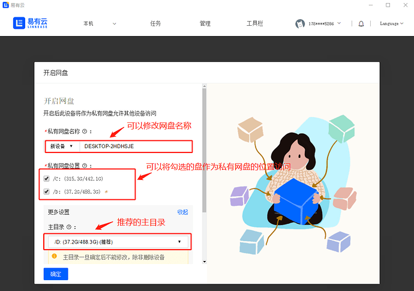Viewport: 414px width, 291px height.
Task: Toggle the /D: drive checkbox
Action: 47,192
